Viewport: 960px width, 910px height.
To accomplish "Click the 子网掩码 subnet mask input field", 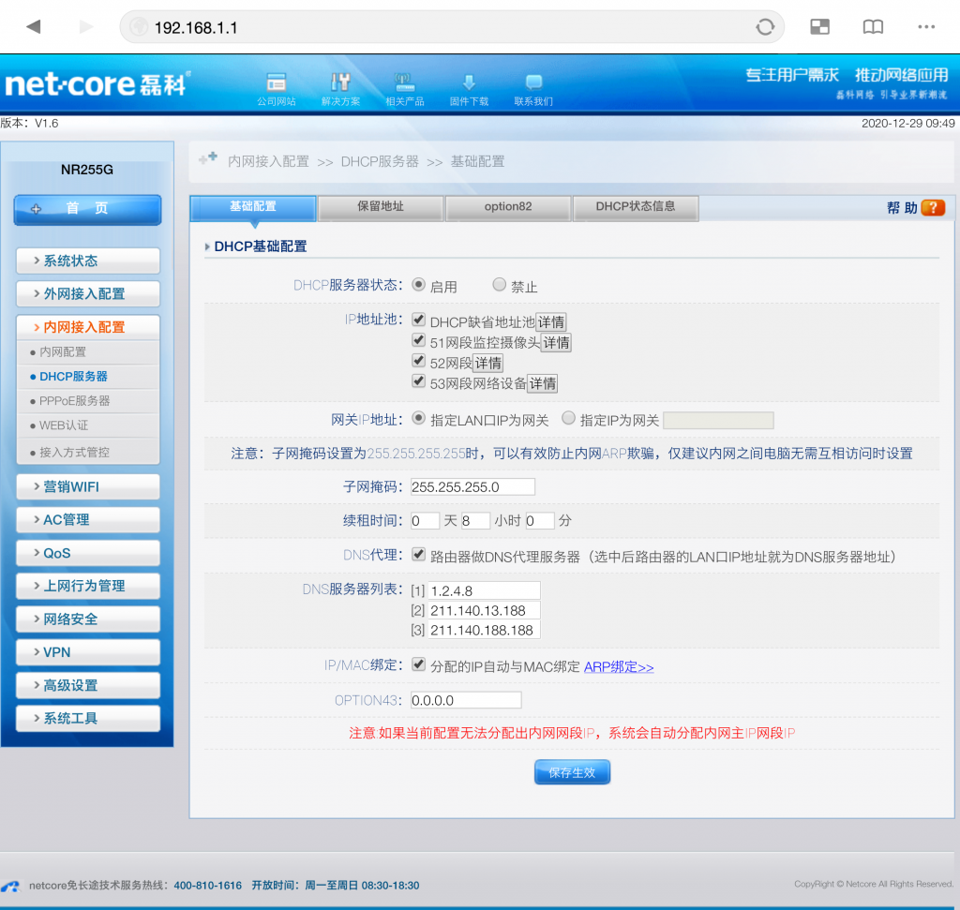I will click(472, 486).
